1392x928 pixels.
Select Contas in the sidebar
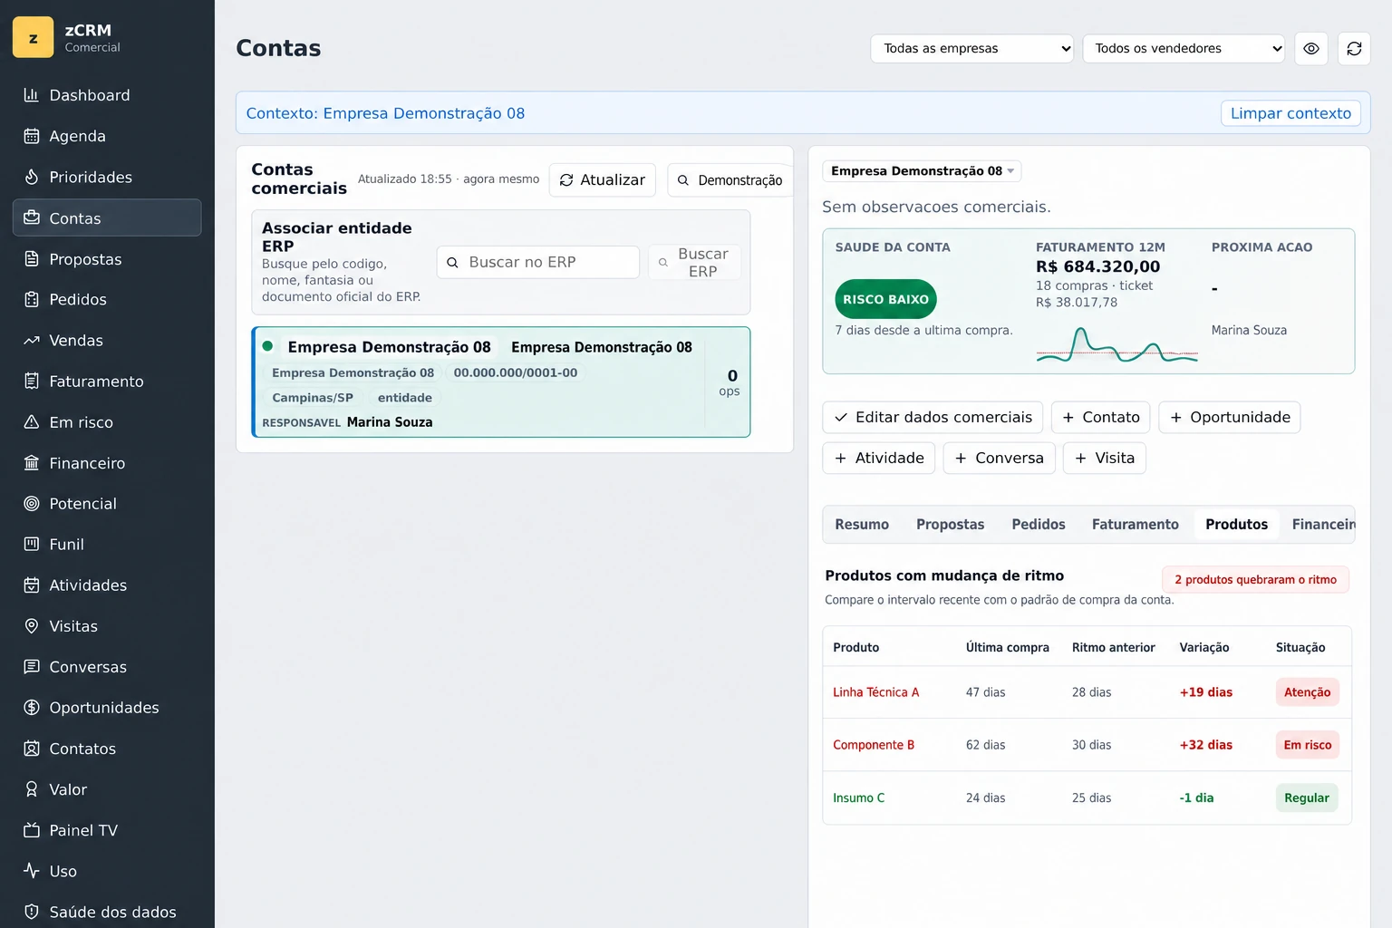click(x=107, y=217)
